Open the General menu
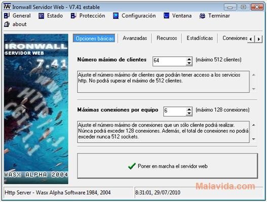This screenshot has height=202, width=267. click(21, 16)
